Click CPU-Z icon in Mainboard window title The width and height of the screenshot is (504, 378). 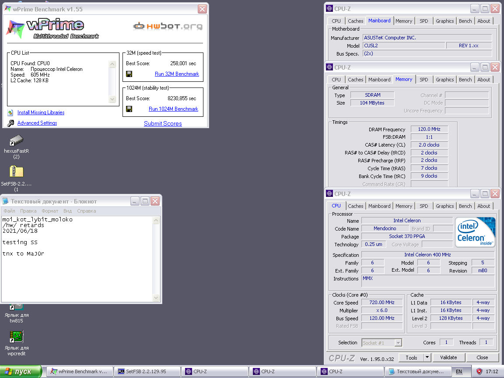click(329, 9)
